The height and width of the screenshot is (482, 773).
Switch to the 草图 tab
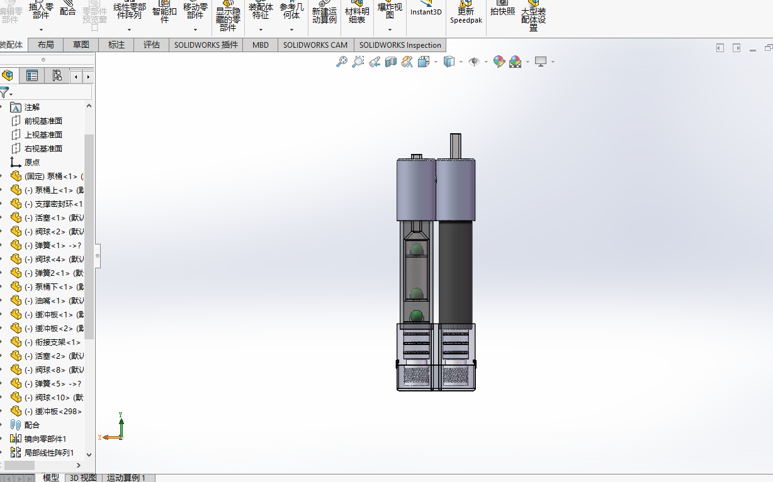(81, 45)
